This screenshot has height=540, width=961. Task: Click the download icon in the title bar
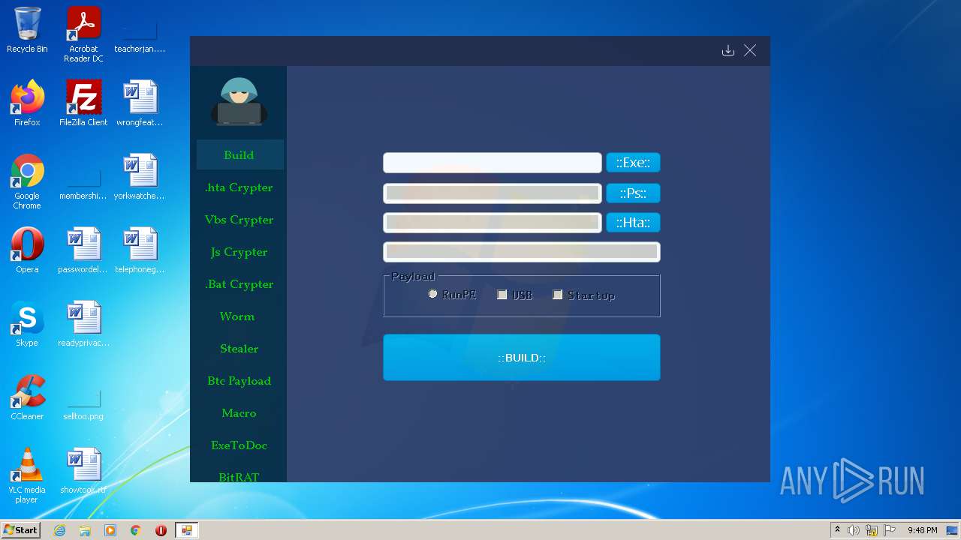point(728,50)
